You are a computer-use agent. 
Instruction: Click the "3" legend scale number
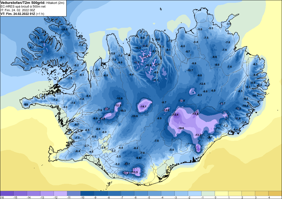pyautogui.click(x=255, y=197)
